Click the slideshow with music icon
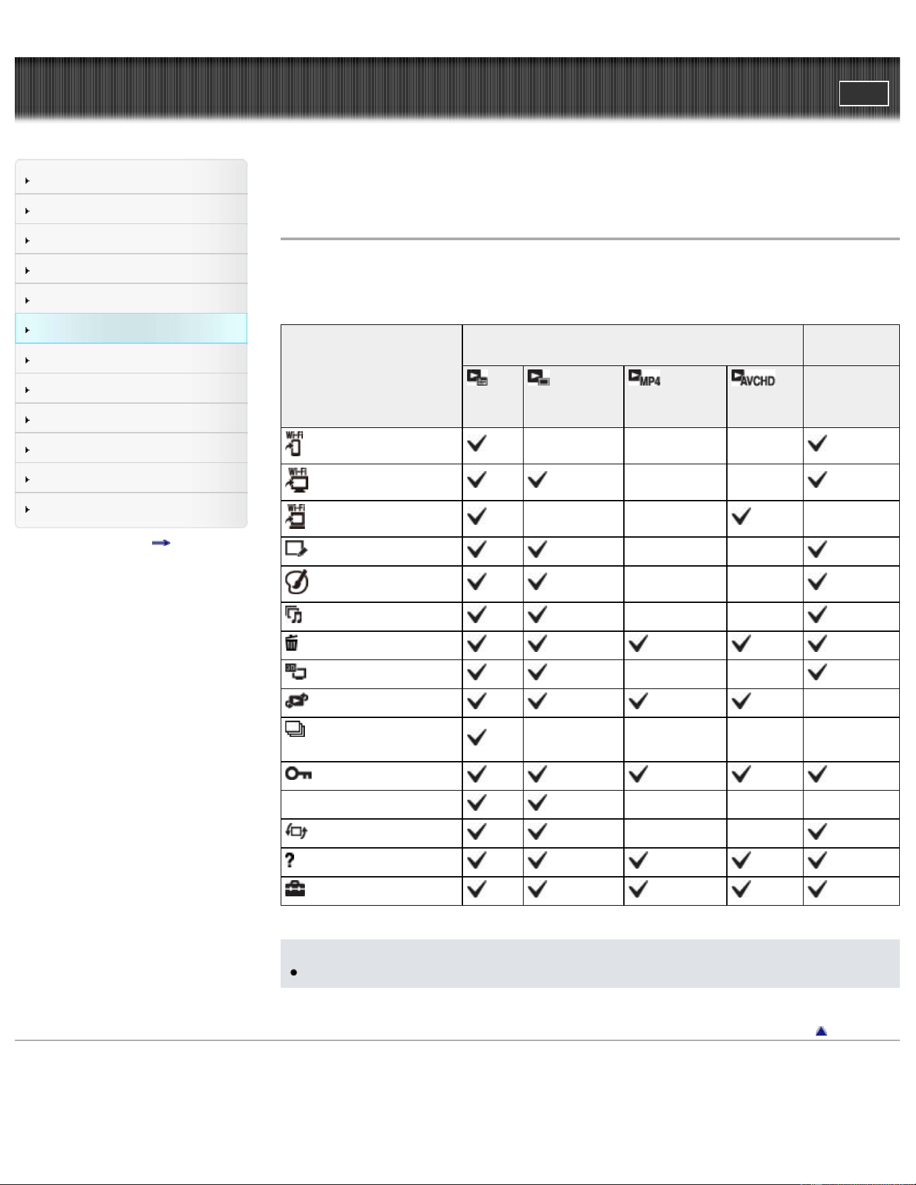 click(293, 614)
